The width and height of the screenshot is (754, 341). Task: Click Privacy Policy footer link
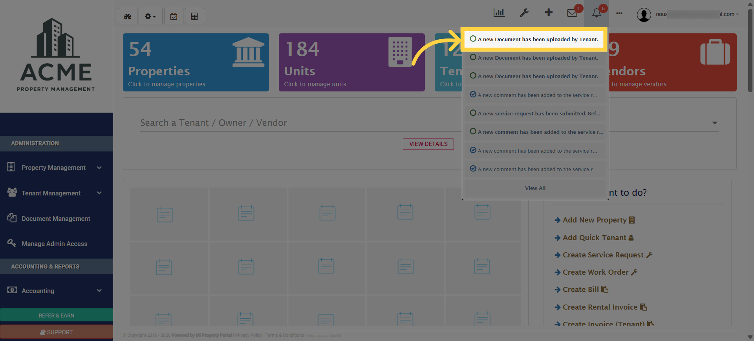249,336
